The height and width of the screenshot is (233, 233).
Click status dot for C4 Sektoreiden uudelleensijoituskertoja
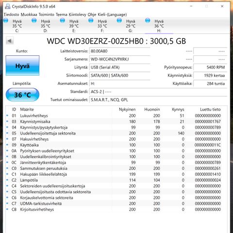[x=7, y=186]
